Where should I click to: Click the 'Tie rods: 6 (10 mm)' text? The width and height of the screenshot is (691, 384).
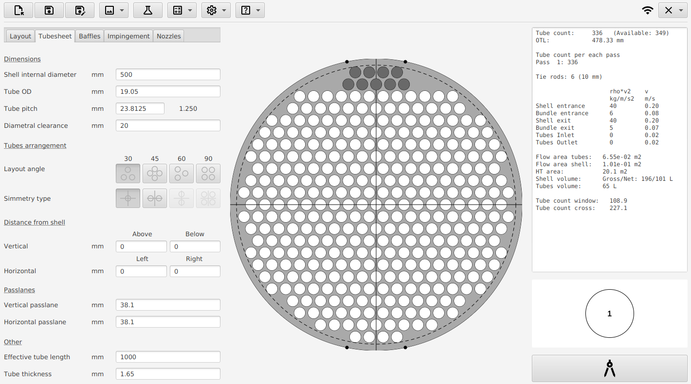tap(569, 77)
